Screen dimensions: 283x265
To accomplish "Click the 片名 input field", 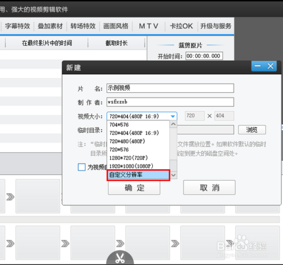I will pyautogui.click(x=170, y=88).
